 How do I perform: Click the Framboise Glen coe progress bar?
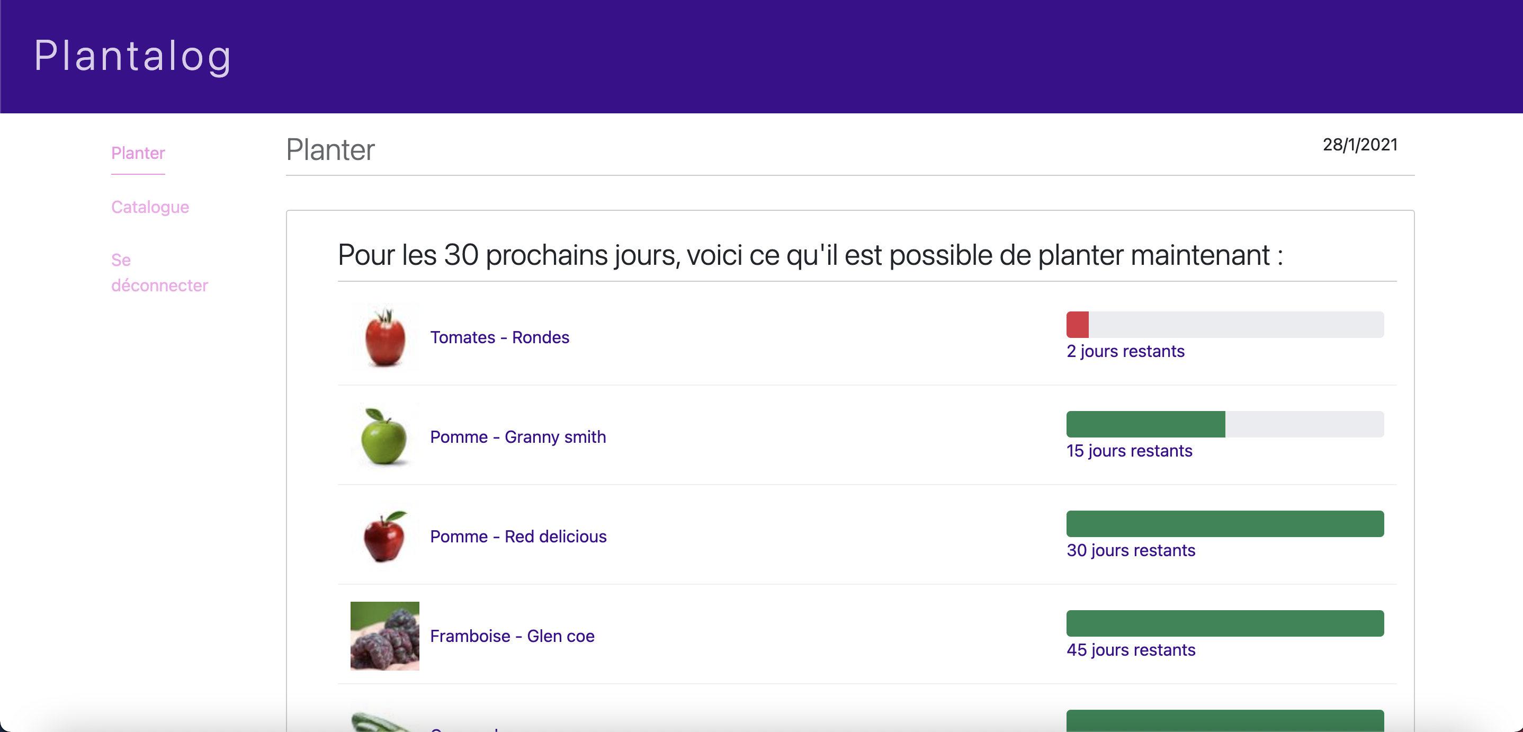click(1225, 623)
